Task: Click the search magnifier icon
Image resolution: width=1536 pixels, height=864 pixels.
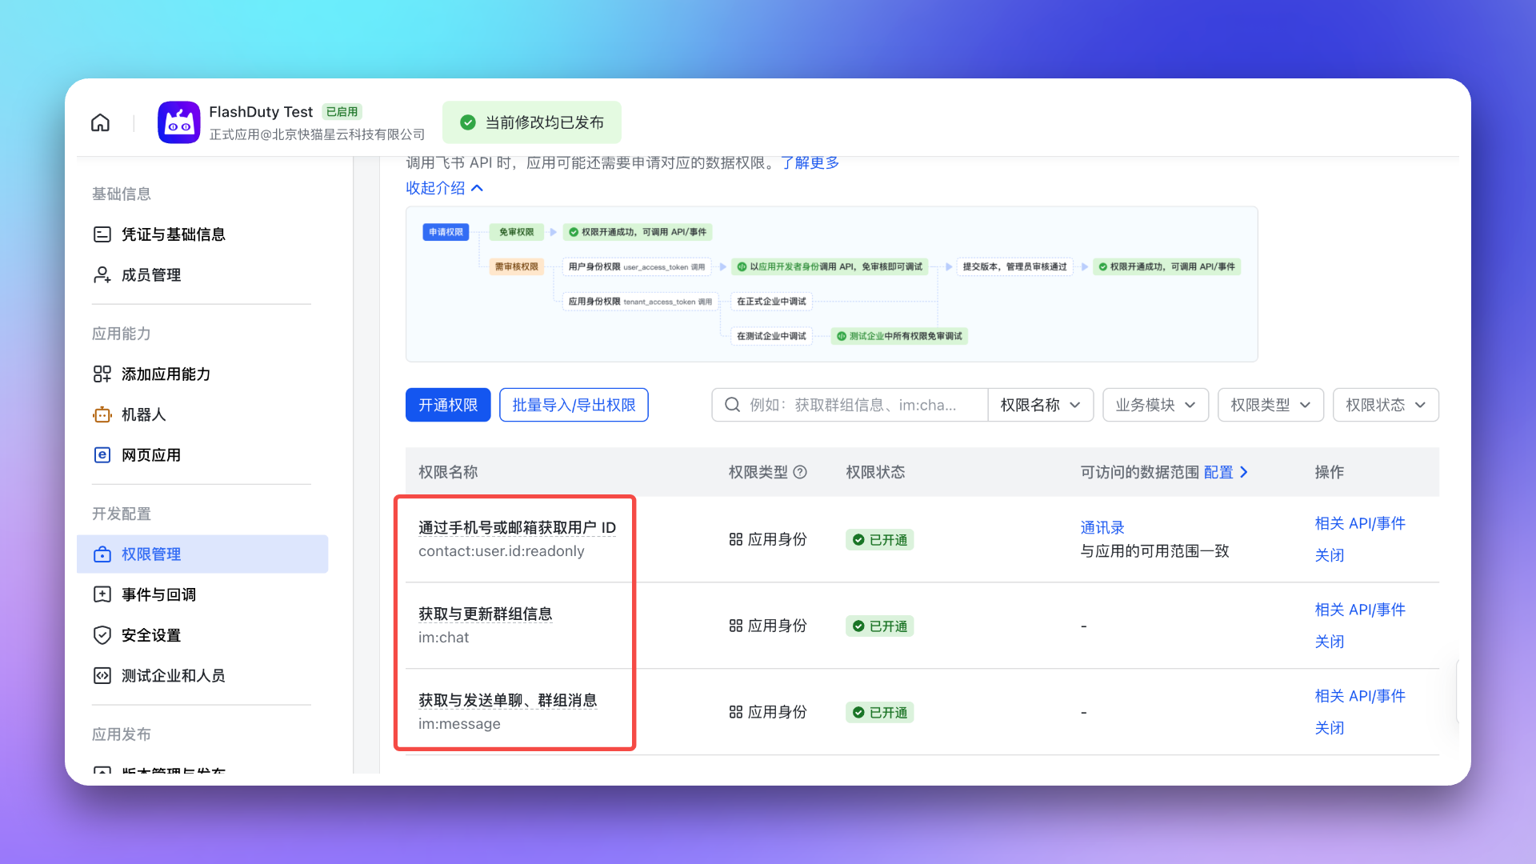Action: [x=732, y=405]
